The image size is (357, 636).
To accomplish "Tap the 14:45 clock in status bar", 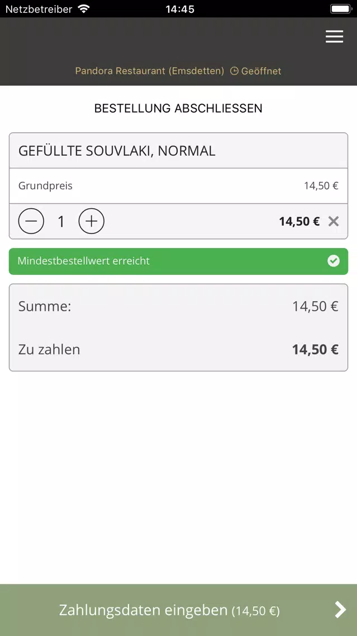I will pos(180,8).
